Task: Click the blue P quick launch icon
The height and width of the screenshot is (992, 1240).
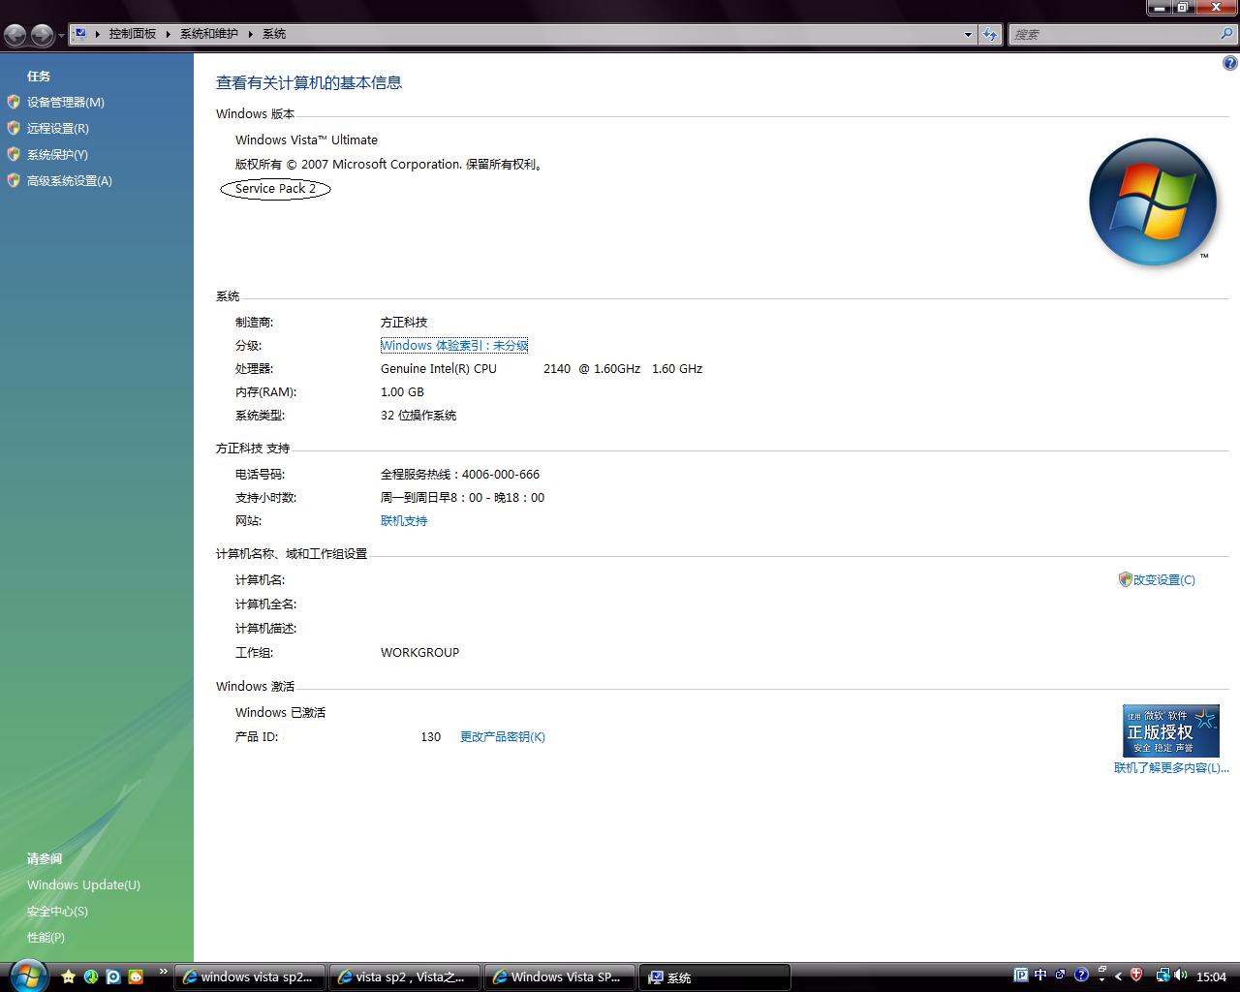Action: coord(113,976)
